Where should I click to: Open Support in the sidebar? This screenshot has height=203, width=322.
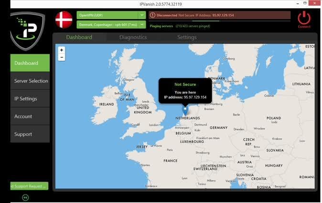(x=30, y=134)
